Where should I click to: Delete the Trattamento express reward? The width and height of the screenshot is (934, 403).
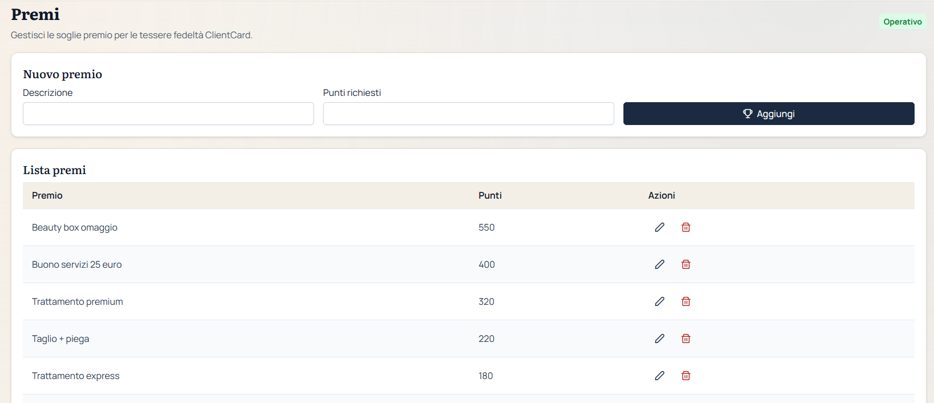point(686,376)
